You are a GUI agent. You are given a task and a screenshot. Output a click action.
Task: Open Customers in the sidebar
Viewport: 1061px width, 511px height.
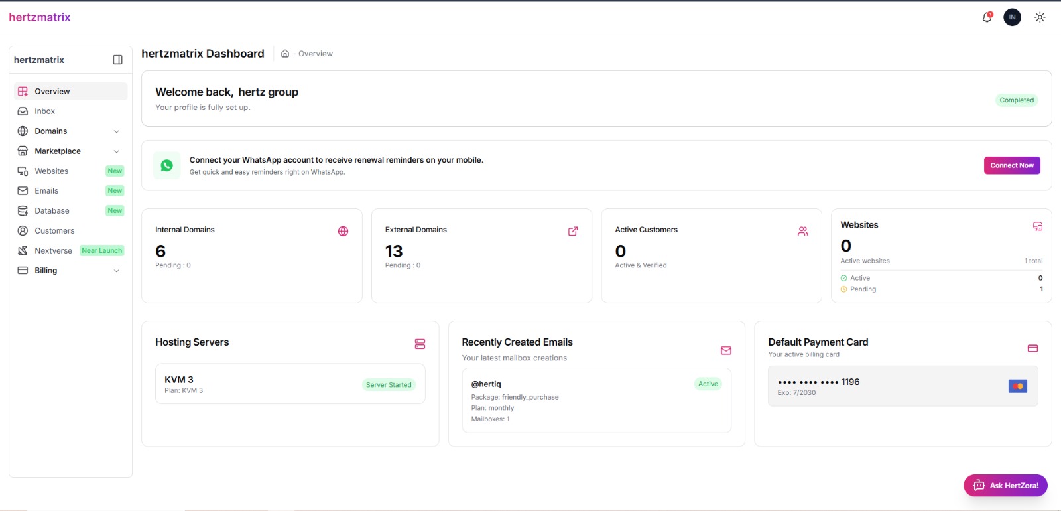(70, 231)
